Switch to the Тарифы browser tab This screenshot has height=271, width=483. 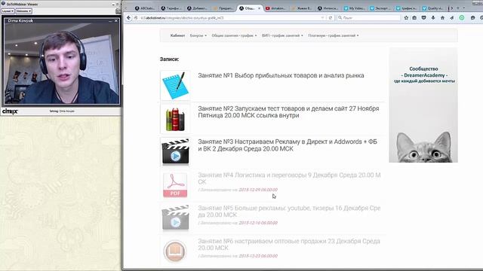click(171, 8)
